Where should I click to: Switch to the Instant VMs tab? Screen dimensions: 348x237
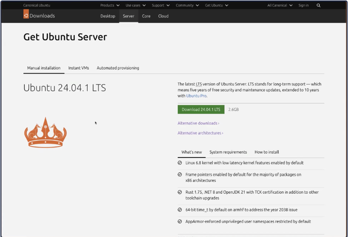(79, 68)
